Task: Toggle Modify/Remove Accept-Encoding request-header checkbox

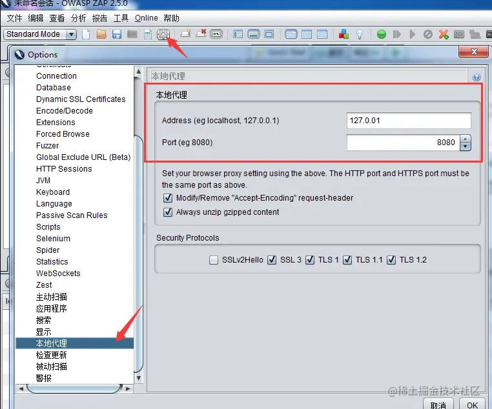Action: [x=168, y=198]
